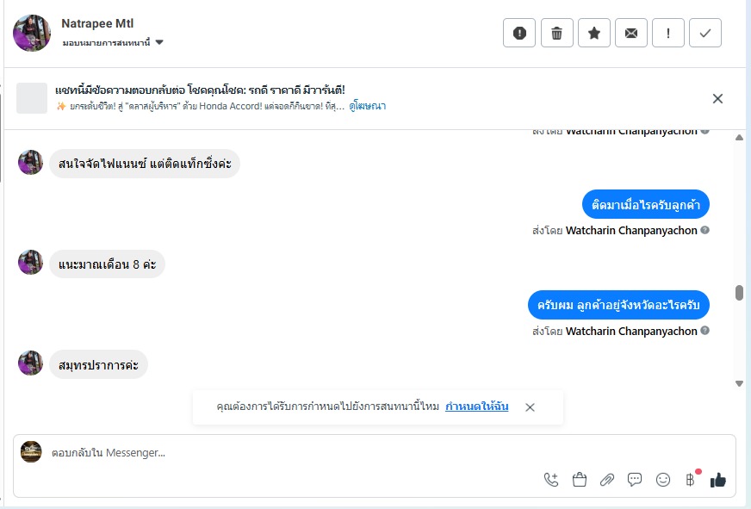Mark the conversation as spam

(x=519, y=34)
